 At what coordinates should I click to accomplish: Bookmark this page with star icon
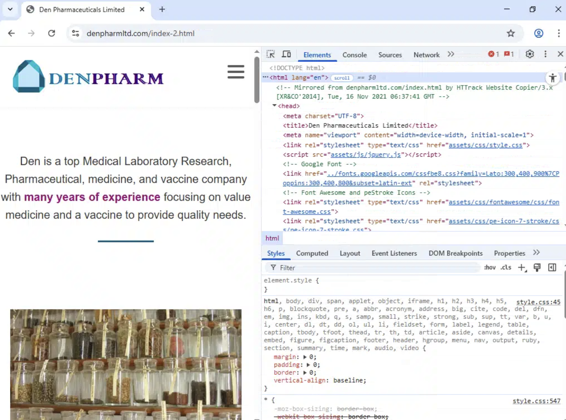point(511,33)
